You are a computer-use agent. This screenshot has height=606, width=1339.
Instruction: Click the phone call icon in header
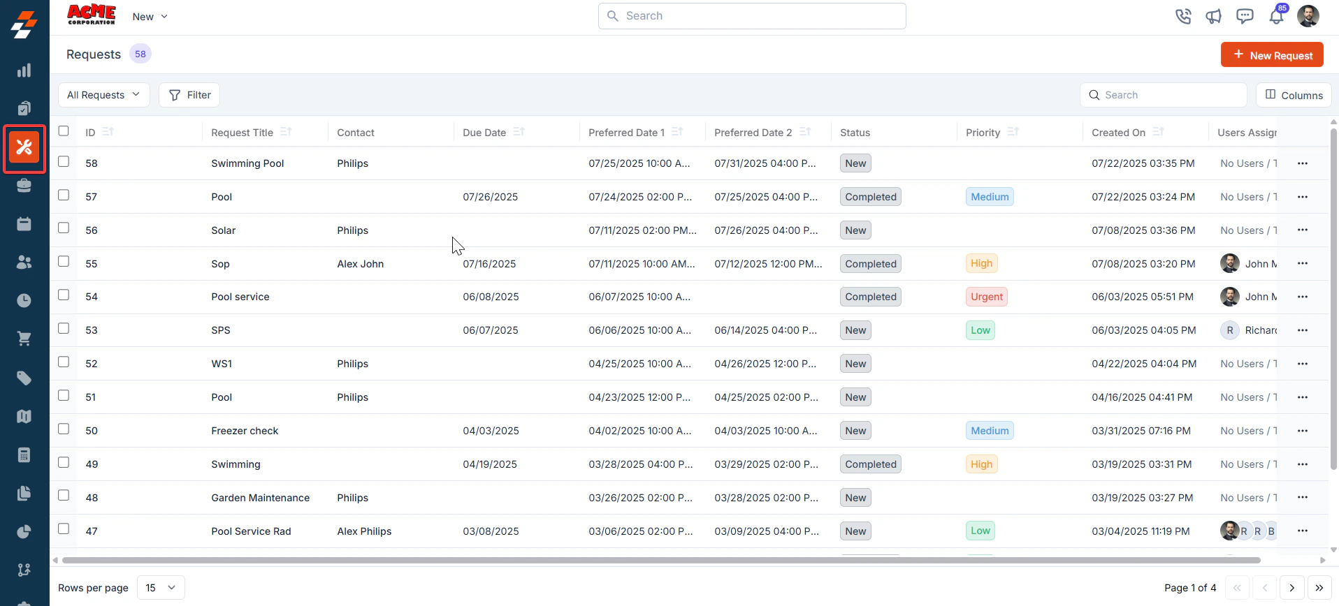[x=1183, y=16]
